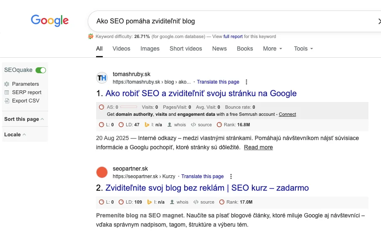Viewport: 381px width, 240px height.
Task: Switch to the News tab
Action: click(219, 49)
